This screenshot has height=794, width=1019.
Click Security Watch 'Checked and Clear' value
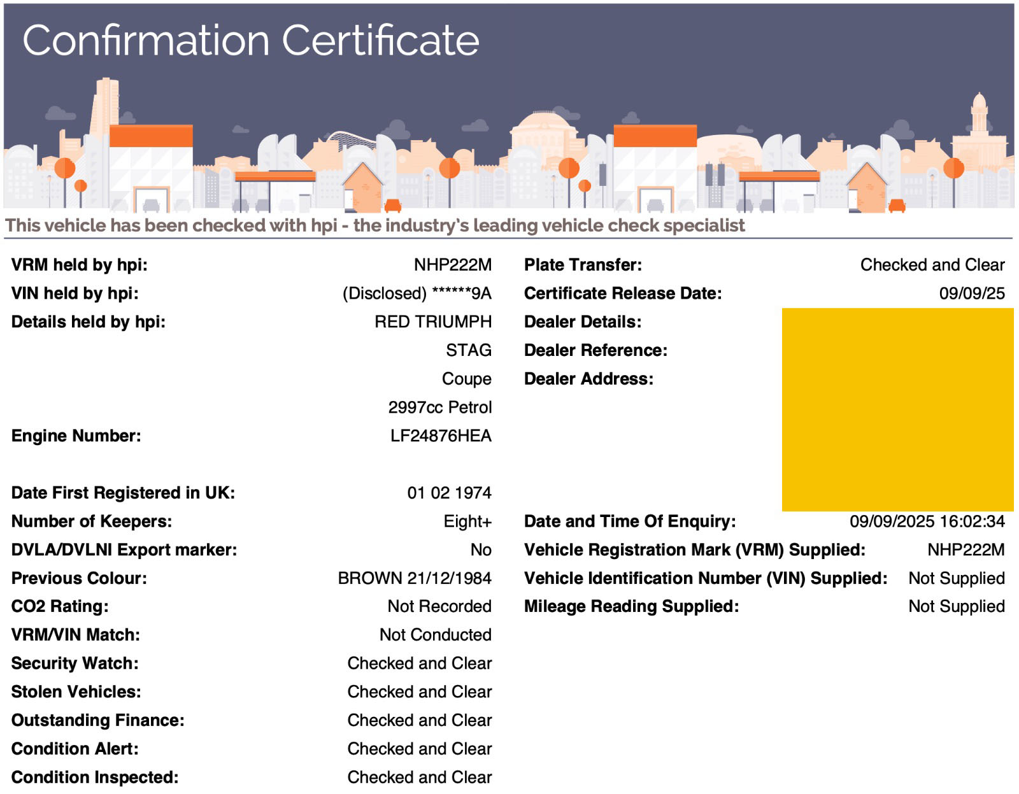click(420, 663)
